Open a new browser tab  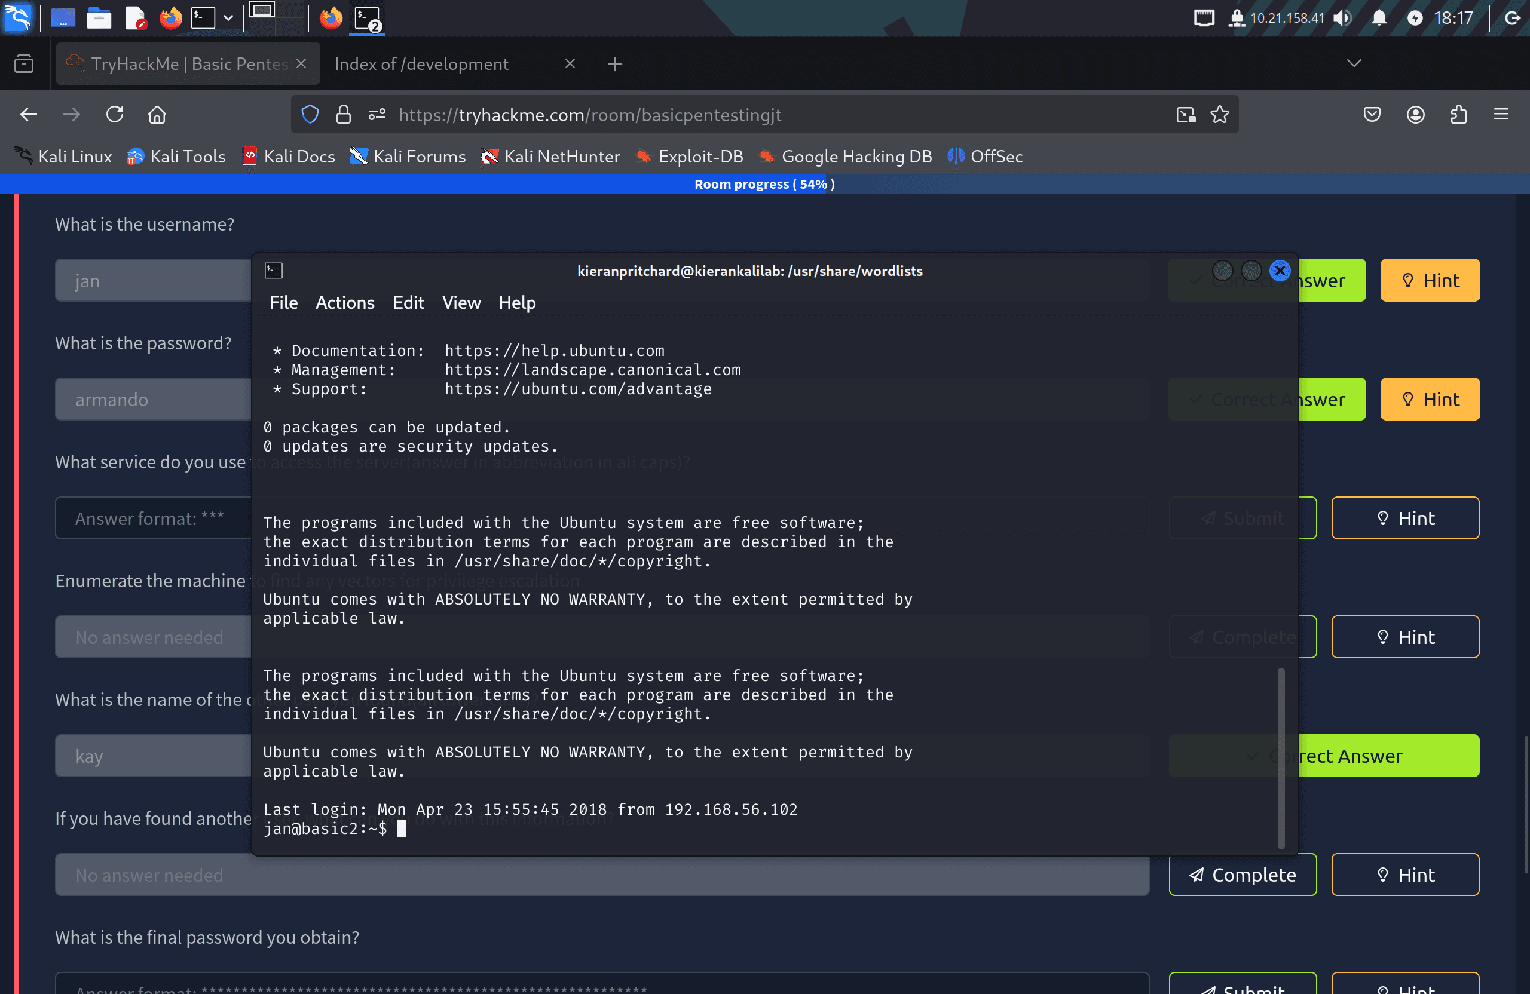point(615,63)
